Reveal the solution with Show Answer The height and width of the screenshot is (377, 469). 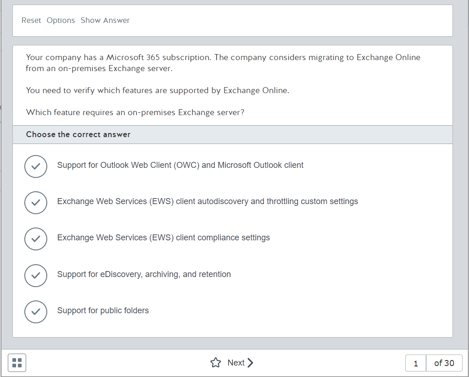click(105, 21)
